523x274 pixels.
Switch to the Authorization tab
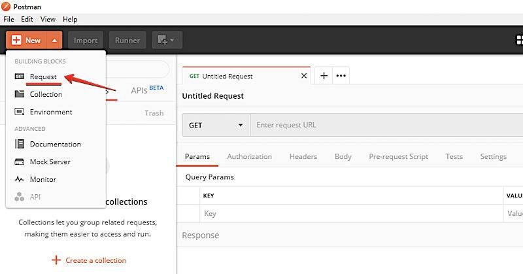click(250, 156)
